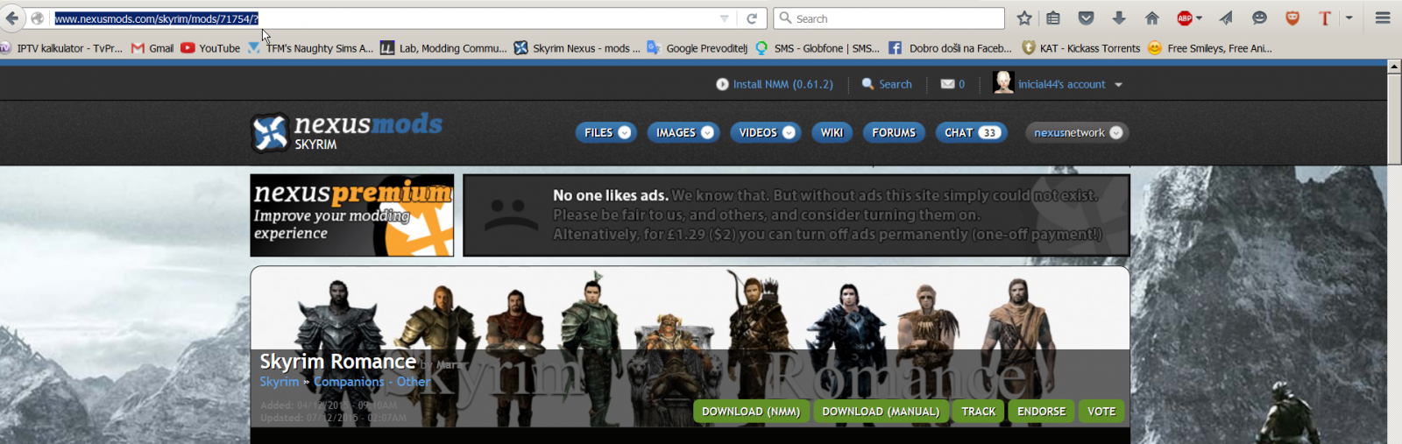Click the URL address bar
Viewport: 1402px width, 444px height.
pos(384,18)
